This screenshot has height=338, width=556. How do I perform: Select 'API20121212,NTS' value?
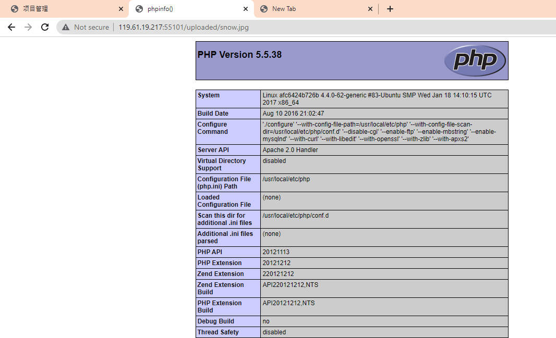[x=288, y=303]
